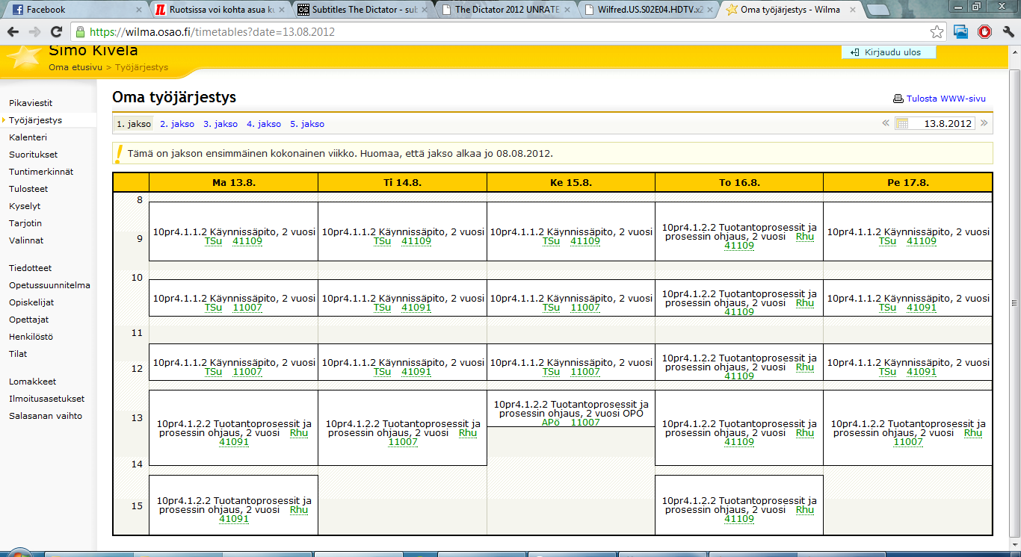The image size is (1021, 557).
Task: Go to previous week with the left double-arrow
Action: 886,123
